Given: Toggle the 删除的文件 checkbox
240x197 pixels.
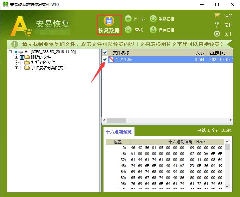Looking at the screenshot, I should [22, 57].
